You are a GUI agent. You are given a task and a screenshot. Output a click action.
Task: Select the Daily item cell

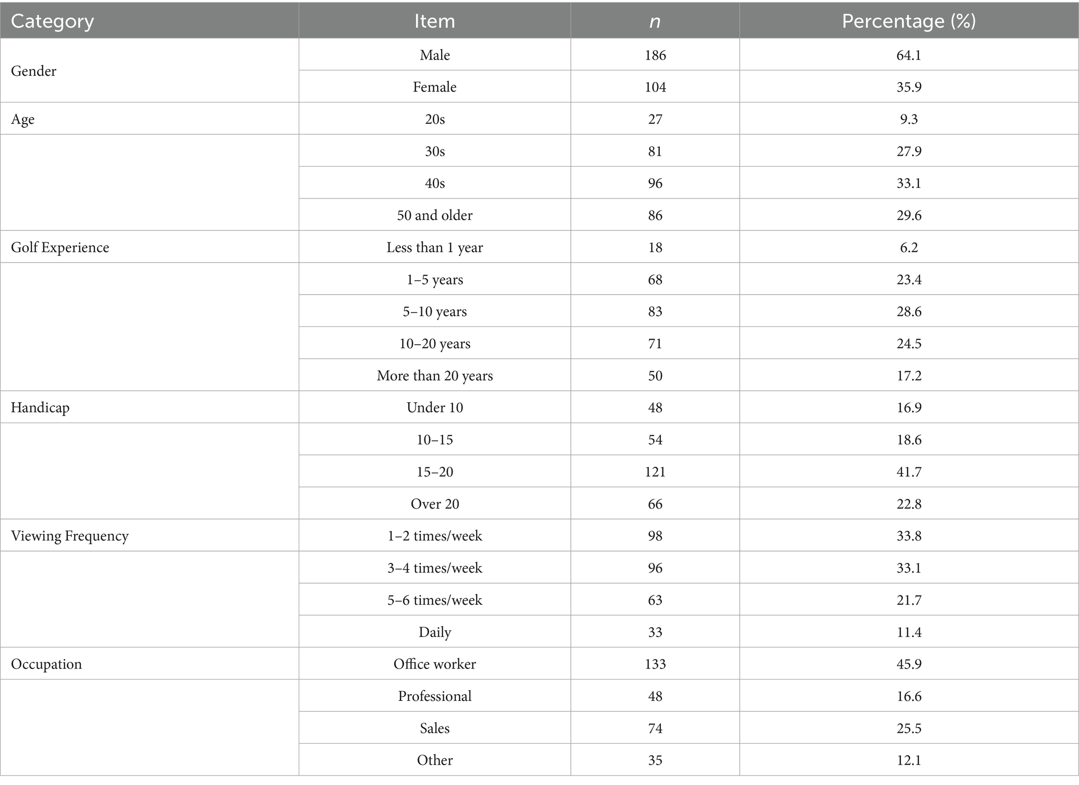434,632
